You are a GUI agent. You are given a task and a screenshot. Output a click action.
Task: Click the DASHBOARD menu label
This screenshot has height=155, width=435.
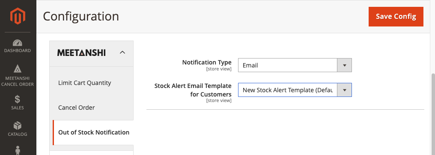pyautogui.click(x=18, y=51)
